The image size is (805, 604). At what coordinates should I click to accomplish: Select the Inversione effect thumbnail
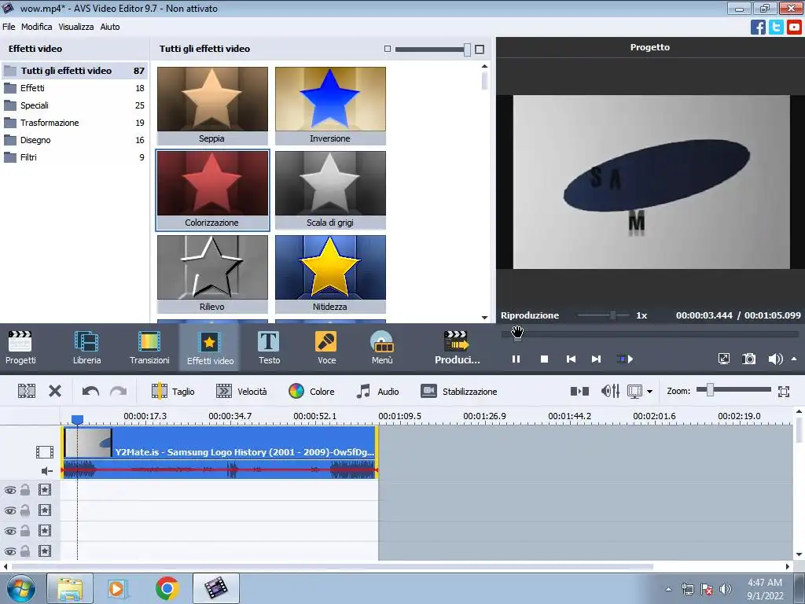[330, 105]
